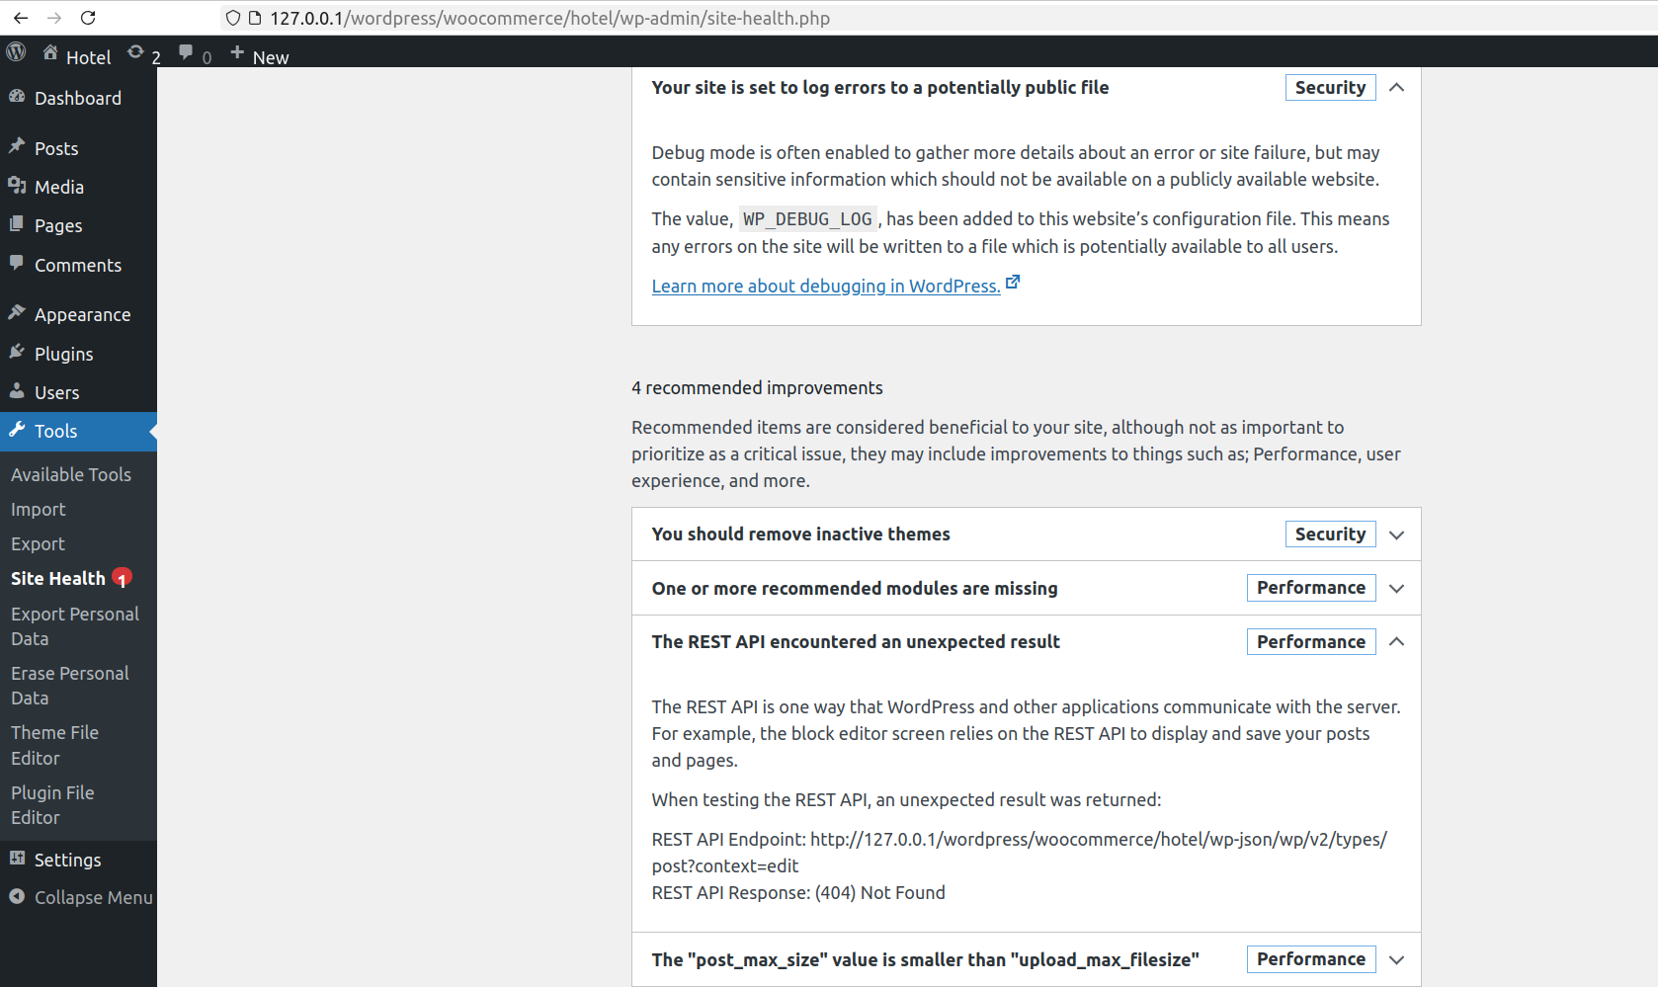Click the plus icon beside New
The width and height of the screenshot is (1658, 987).
tap(237, 52)
